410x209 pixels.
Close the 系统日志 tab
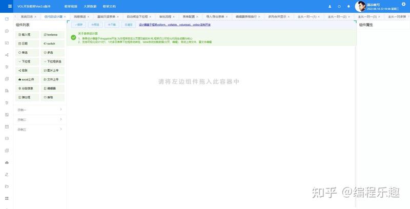(x=35, y=17)
